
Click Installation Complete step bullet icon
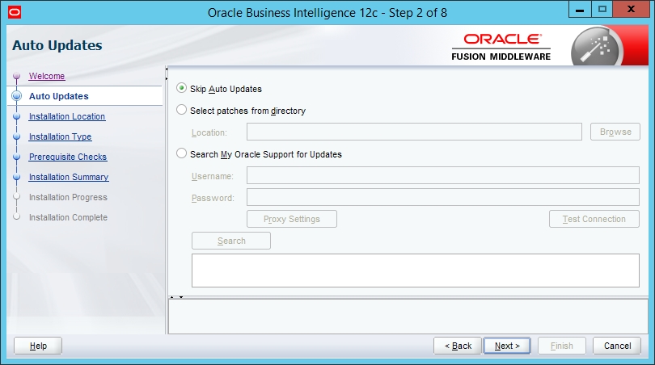click(x=17, y=216)
